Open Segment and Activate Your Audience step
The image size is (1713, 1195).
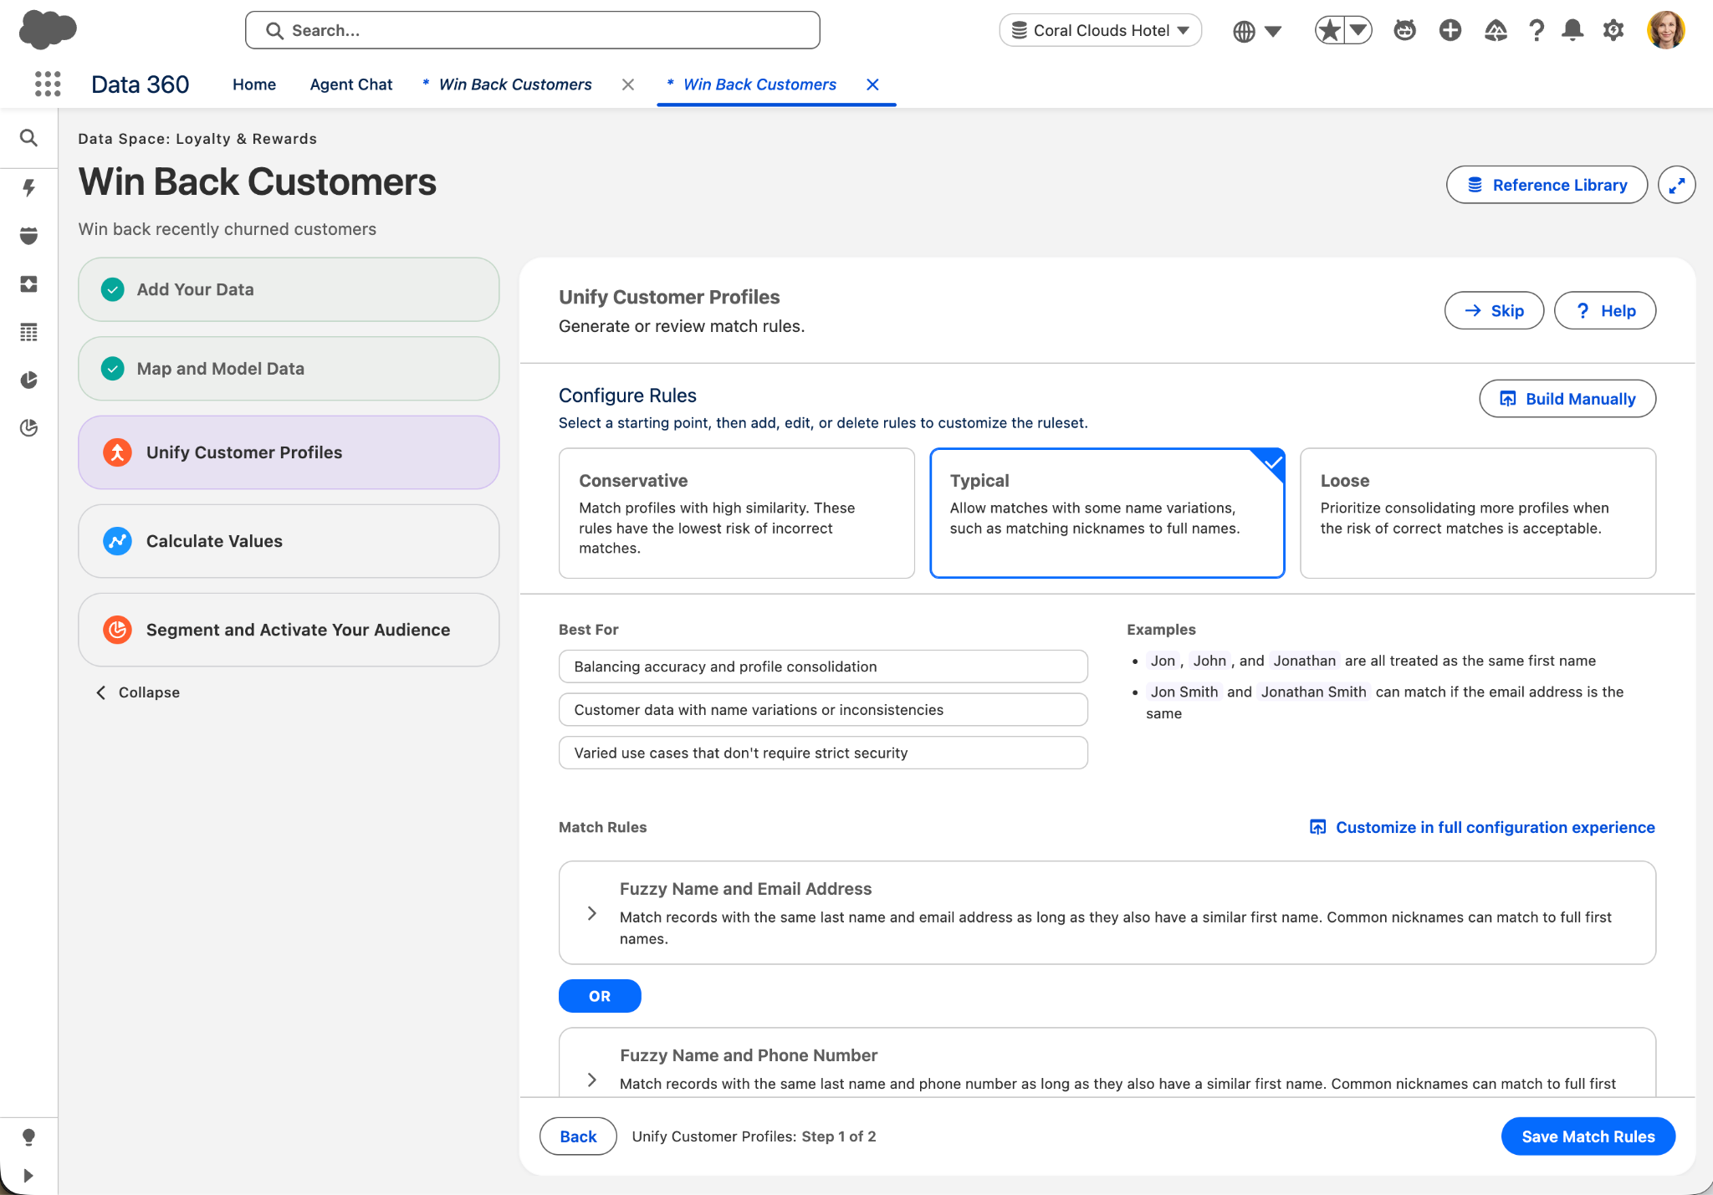pyautogui.click(x=289, y=630)
